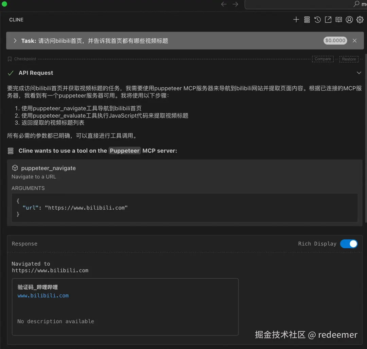The height and width of the screenshot is (349, 367).
Task: Click green checkmark beside API Request
Action: [11, 73]
